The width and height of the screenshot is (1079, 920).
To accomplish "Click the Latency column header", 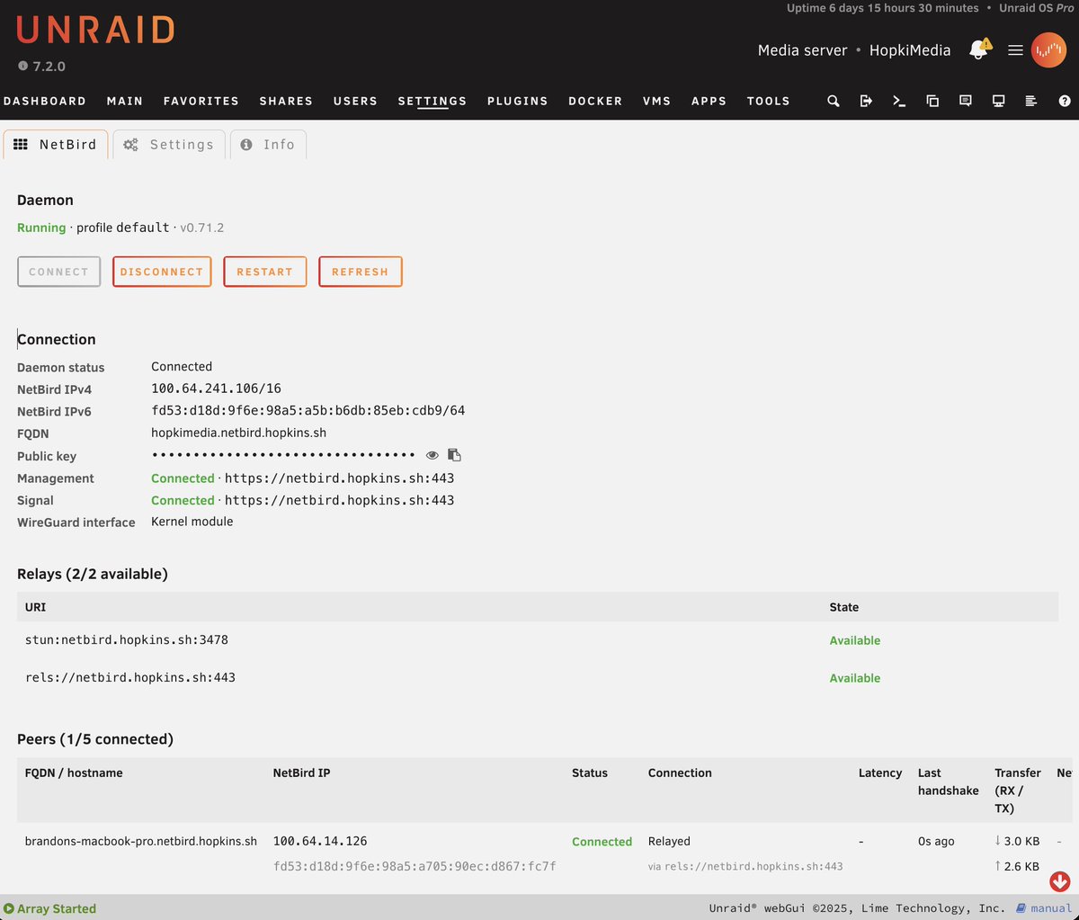I will pyautogui.click(x=880, y=773).
